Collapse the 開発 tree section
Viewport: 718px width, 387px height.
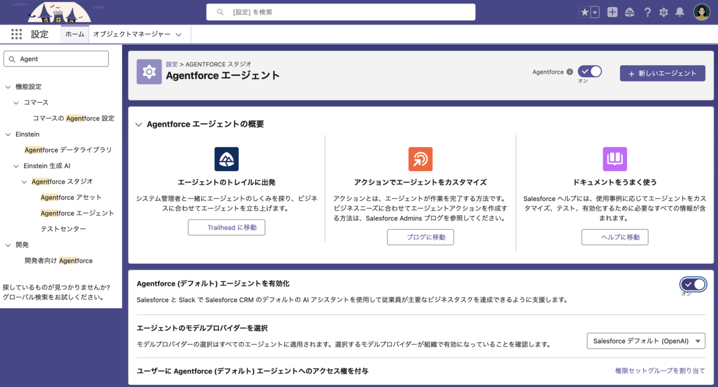click(8, 245)
